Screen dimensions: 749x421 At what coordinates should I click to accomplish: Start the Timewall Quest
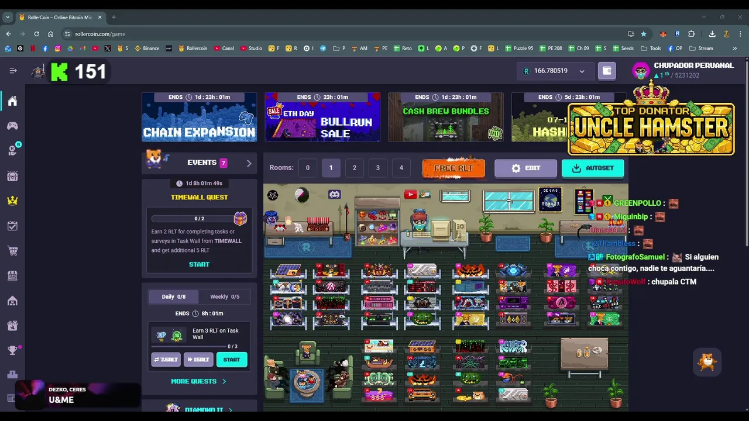point(199,264)
